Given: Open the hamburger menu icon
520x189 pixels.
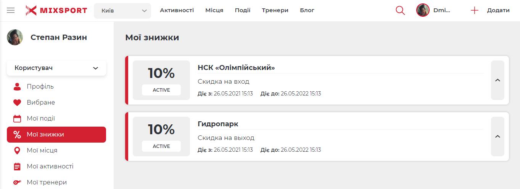Looking at the screenshot, I should click(x=11, y=10).
